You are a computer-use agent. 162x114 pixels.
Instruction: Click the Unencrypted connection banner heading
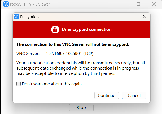click(86, 29)
